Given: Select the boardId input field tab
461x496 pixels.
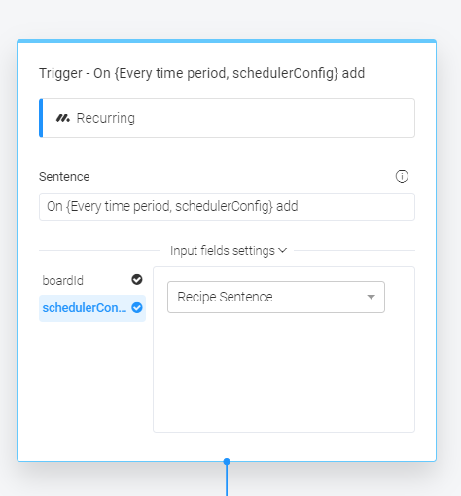Looking at the screenshot, I should [x=92, y=280].
